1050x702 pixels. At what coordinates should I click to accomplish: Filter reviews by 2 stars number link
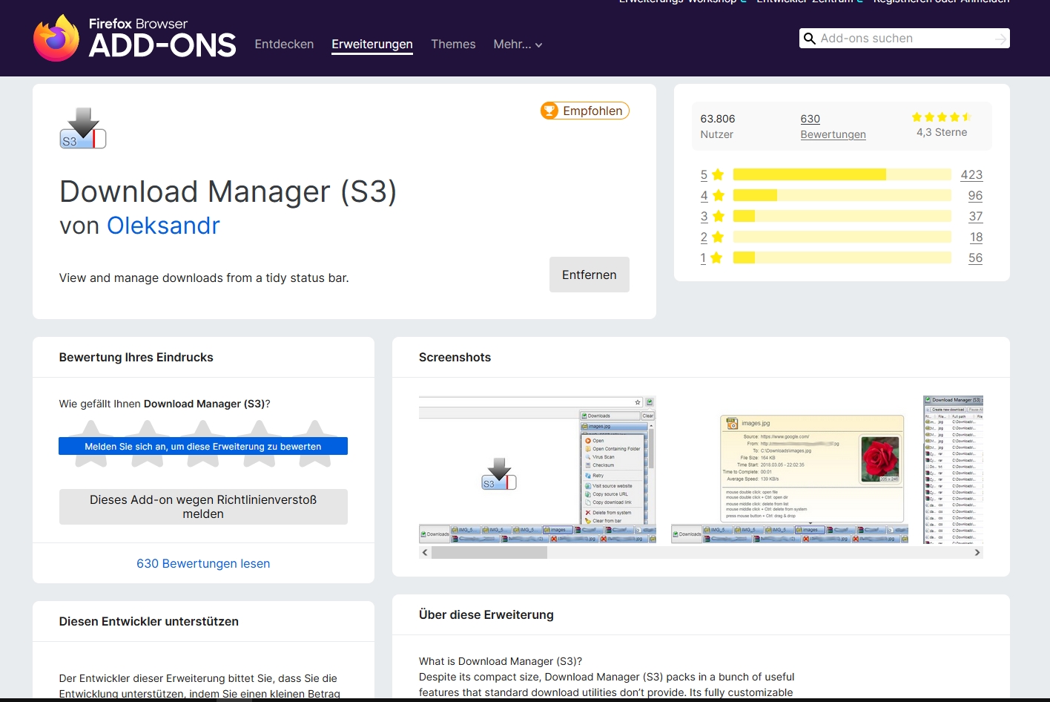(x=704, y=237)
